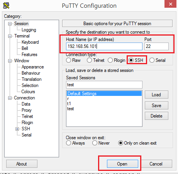178x174 pixels.
Task: Collapse the Connection tree node
Action: tap(10, 98)
